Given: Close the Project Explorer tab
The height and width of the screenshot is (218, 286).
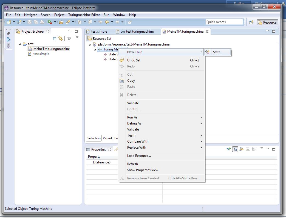Looking at the screenshot, I should click(47, 31).
